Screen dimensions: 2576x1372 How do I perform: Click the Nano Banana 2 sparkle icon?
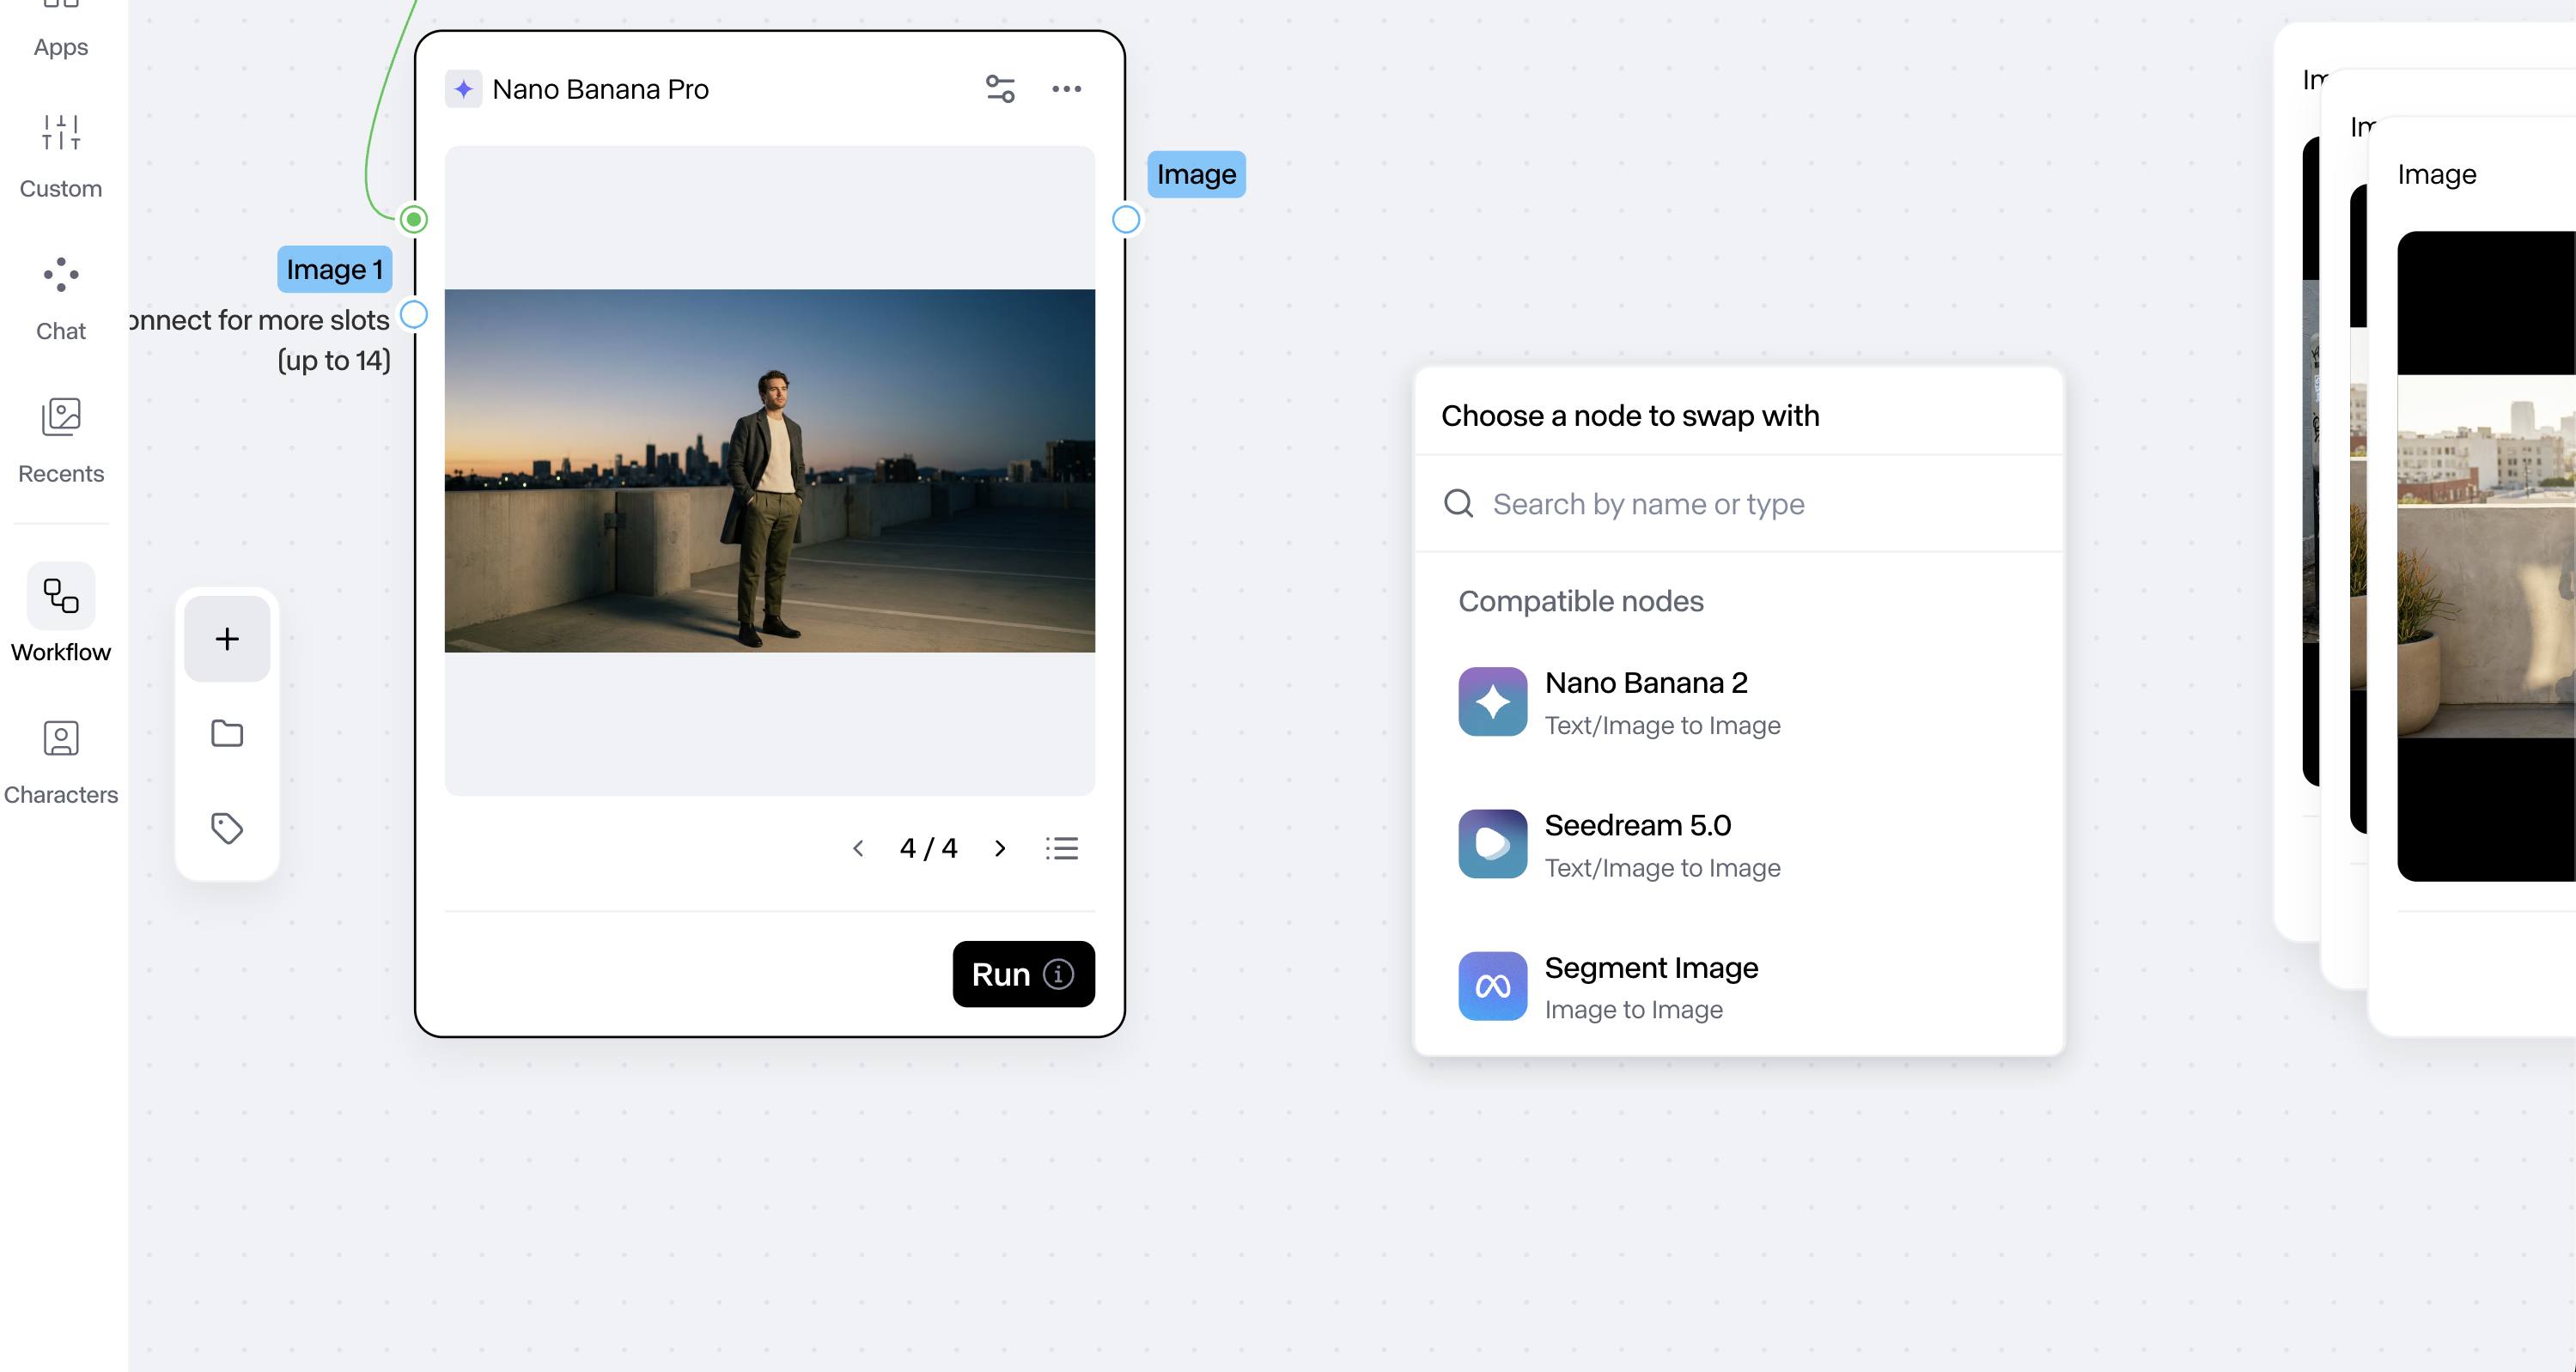1492,701
